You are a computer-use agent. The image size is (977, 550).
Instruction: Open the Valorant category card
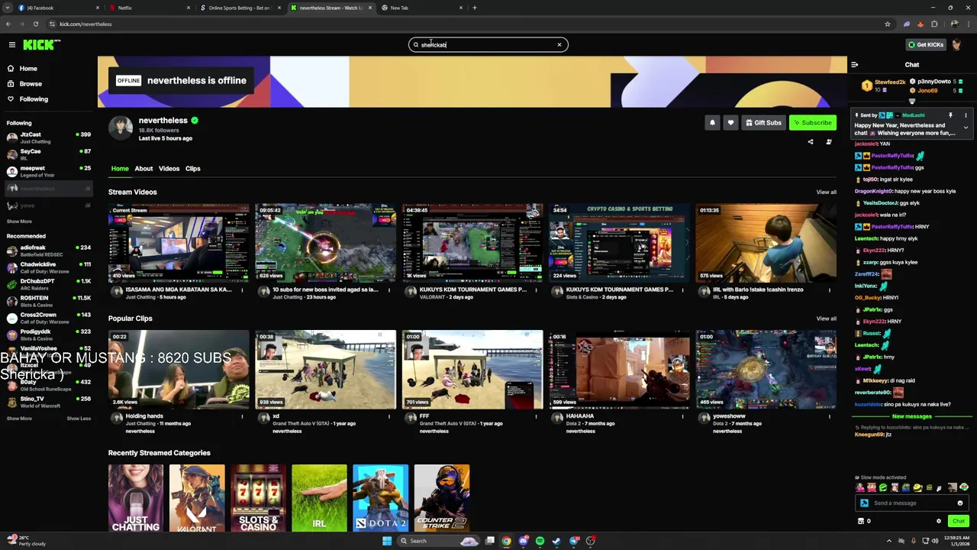197,498
